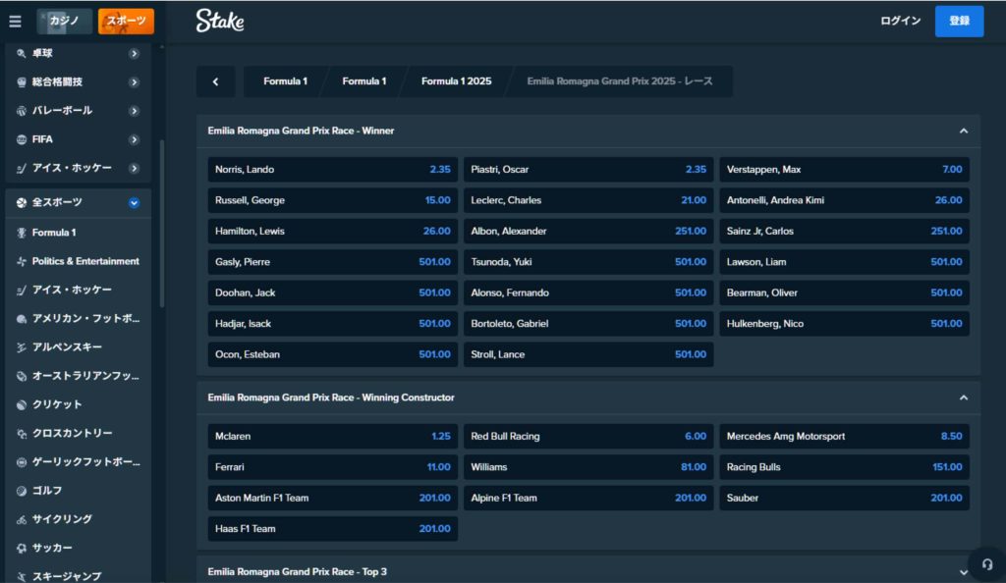Viewport: 1006px width, 583px height.
Task: Bet on Piastri, Oscar at 2.35
Action: [x=588, y=170]
